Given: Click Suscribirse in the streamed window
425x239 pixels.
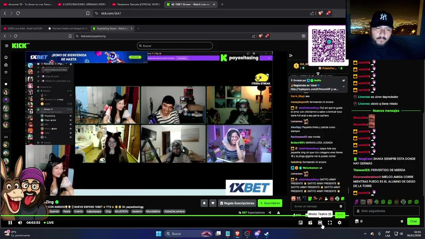Looking at the screenshot, I should (270, 203).
